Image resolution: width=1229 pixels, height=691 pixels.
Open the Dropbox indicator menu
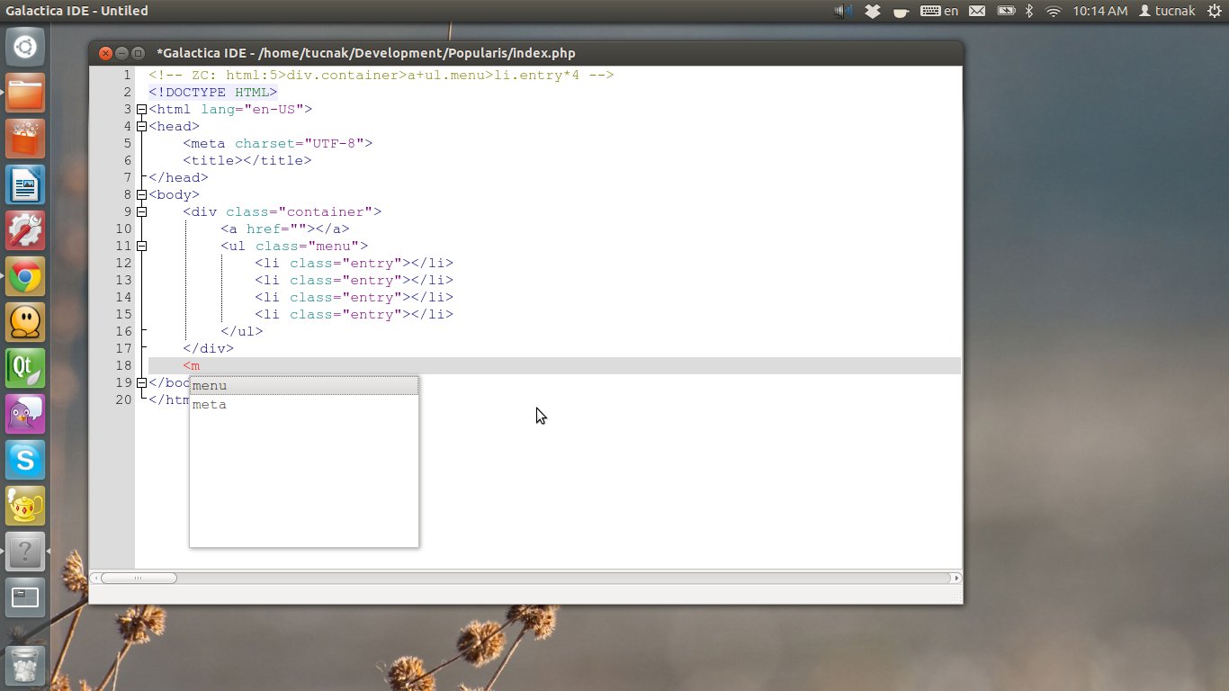click(x=872, y=11)
